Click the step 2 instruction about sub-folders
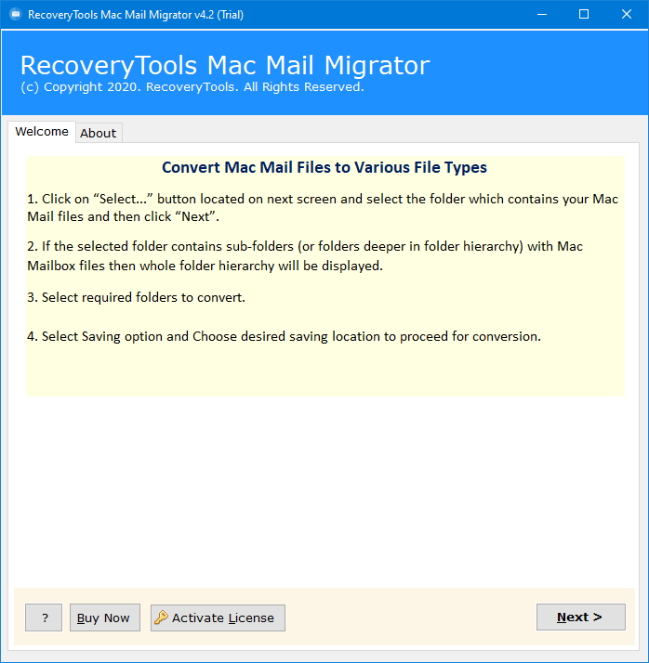The width and height of the screenshot is (649, 663). (x=305, y=255)
